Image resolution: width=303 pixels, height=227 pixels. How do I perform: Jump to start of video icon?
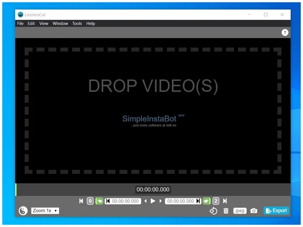click(x=81, y=201)
